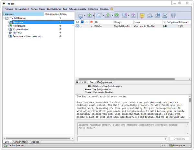Open dropdown arrow beside Forward icon
The width and height of the screenshot is (194, 150).
tap(129, 16)
